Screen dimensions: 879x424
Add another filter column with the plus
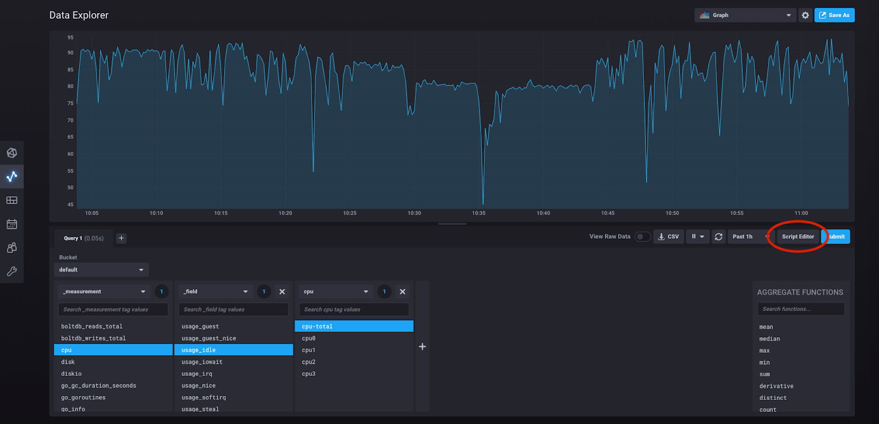[x=422, y=347]
